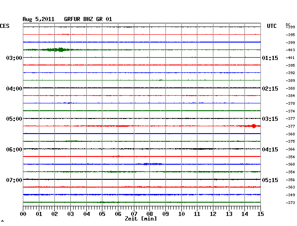Click the '01:15' UTC time label
This screenshot has height=226, width=297.
[x=270, y=58]
